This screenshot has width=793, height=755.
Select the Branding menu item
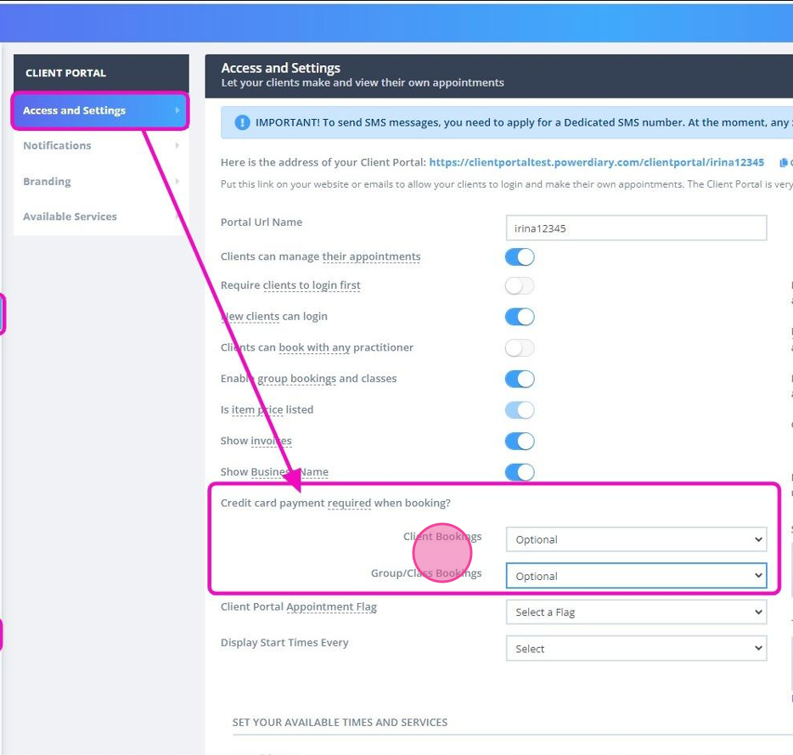47,181
